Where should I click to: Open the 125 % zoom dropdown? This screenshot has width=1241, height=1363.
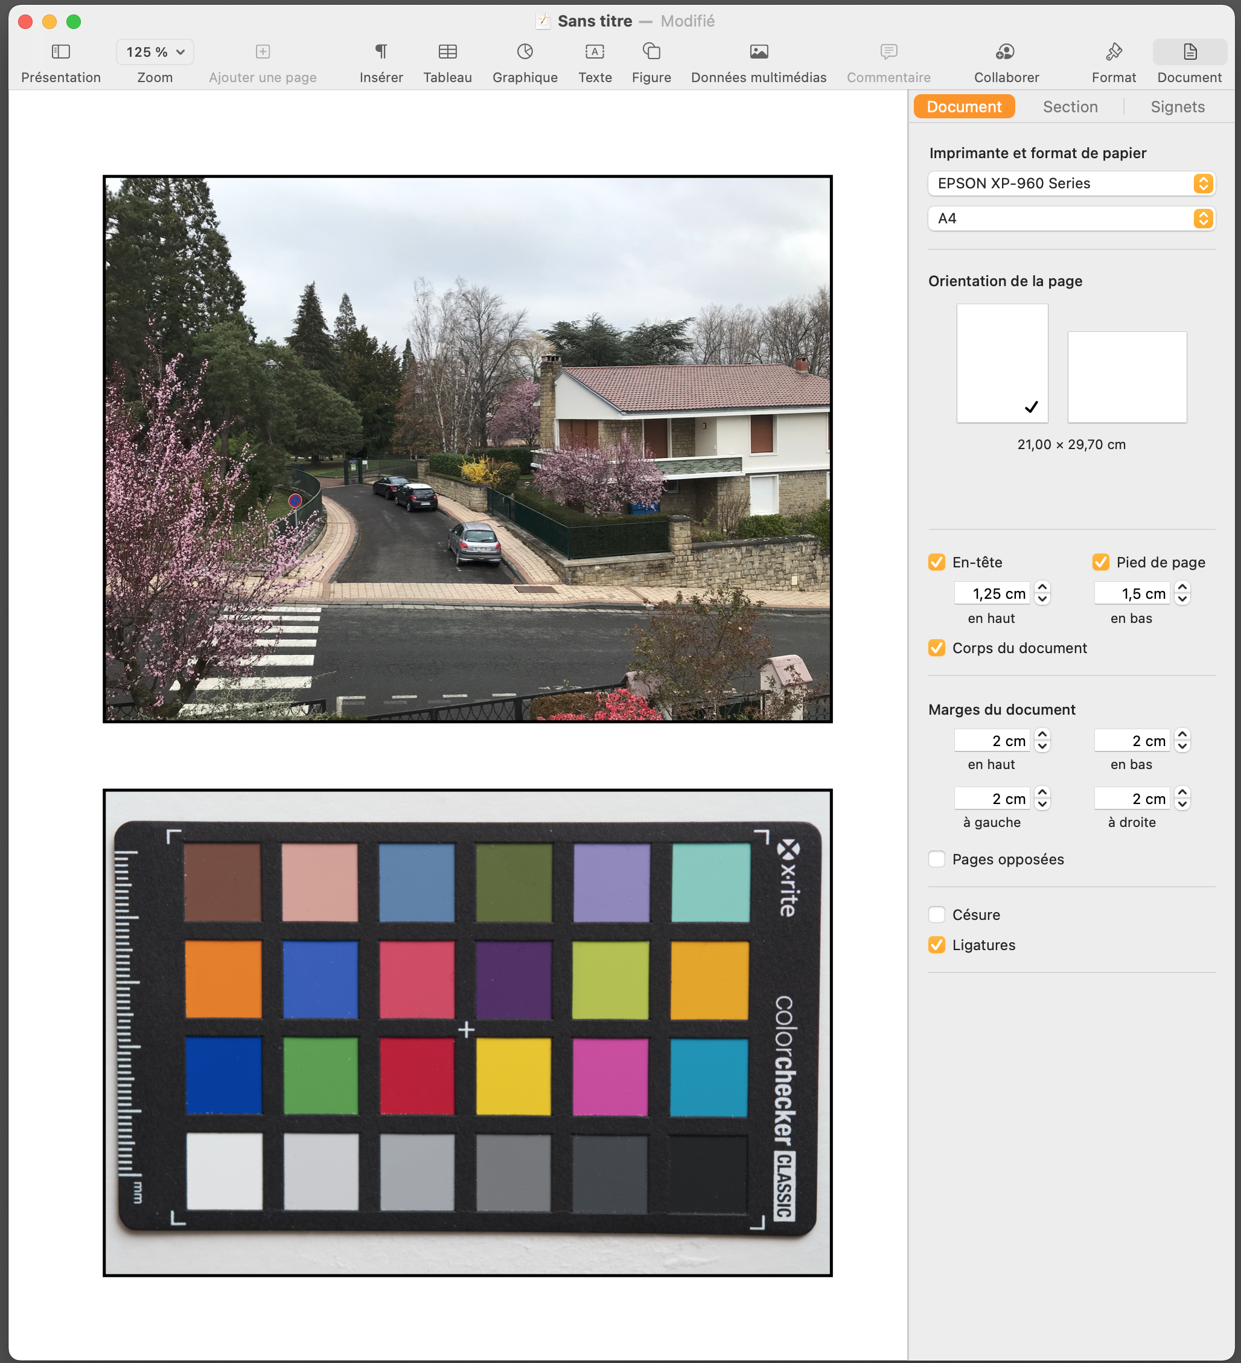pos(155,52)
